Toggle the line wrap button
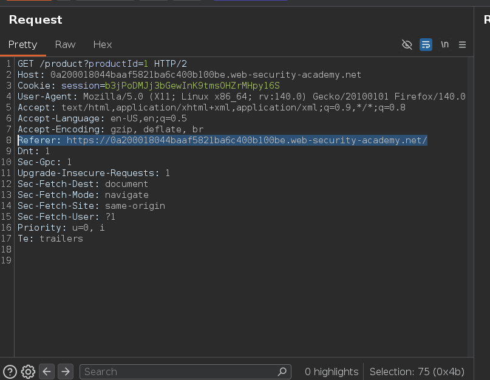Image resolution: width=490 pixels, height=380 pixels. pos(426,45)
